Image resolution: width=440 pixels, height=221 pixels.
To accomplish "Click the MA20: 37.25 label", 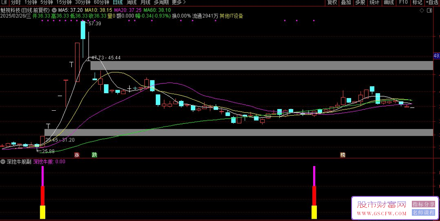I will tap(128, 11).
